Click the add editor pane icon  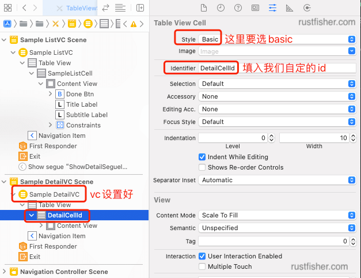coord(140,8)
